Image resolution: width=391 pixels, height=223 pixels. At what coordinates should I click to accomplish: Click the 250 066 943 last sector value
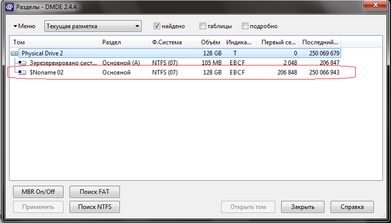(x=324, y=72)
